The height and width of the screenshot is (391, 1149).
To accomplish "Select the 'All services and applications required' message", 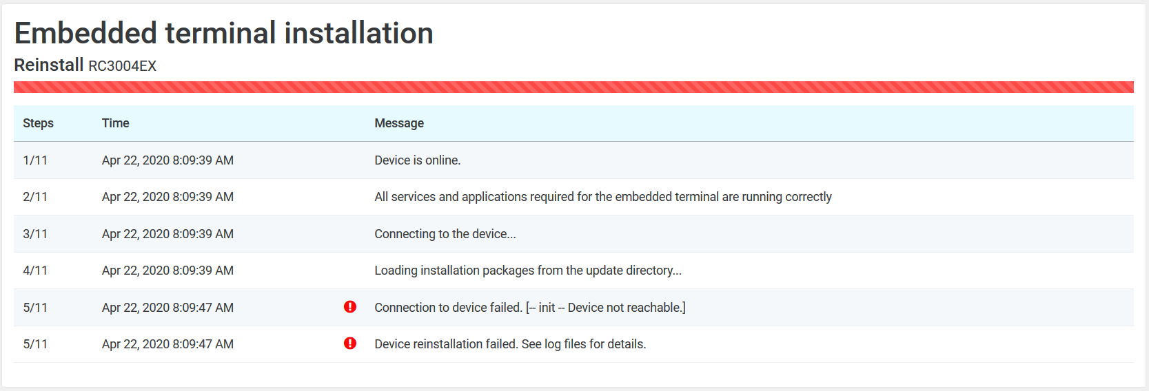I will [x=602, y=197].
